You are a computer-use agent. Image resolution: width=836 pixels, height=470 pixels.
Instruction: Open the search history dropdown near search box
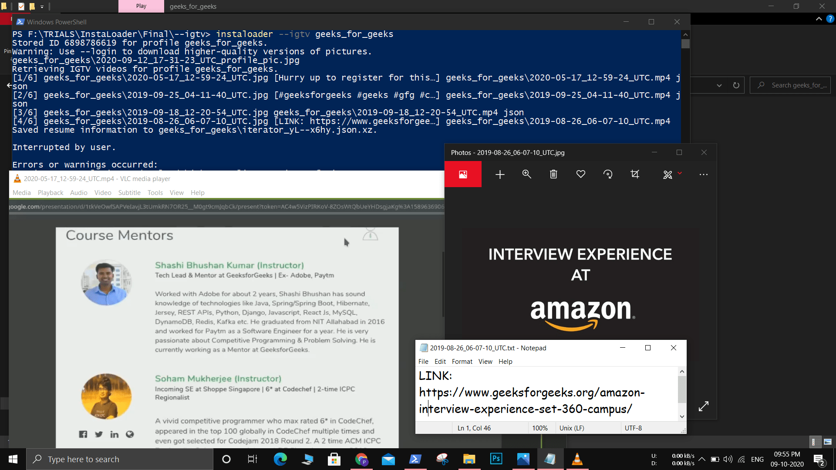click(718, 85)
